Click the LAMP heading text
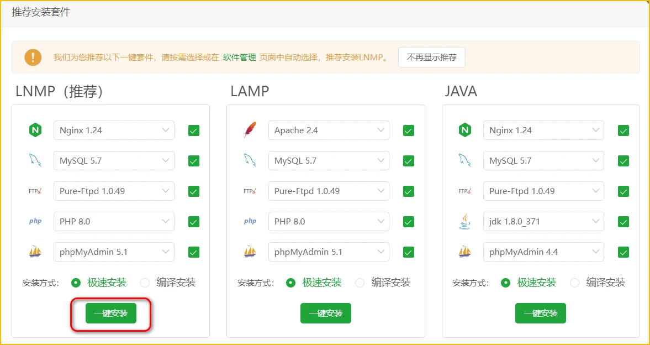This screenshot has height=345, width=650. tap(250, 91)
